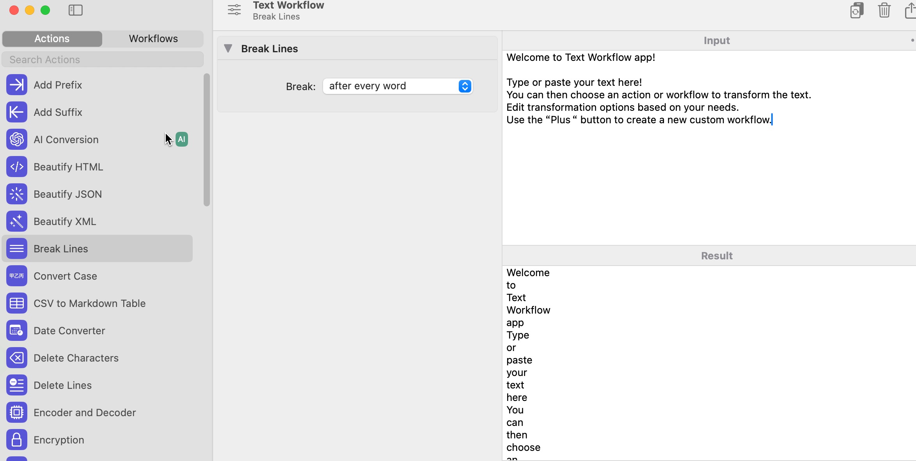Select the Break Lines action row
The image size is (916, 461).
pos(97,248)
